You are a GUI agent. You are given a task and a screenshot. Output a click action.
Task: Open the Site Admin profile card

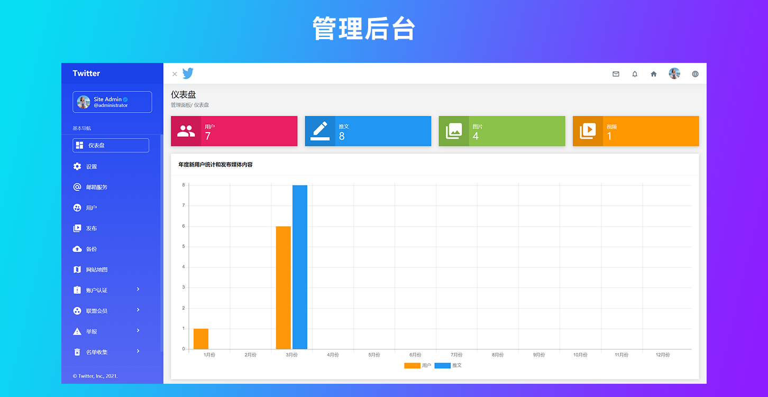coord(112,101)
